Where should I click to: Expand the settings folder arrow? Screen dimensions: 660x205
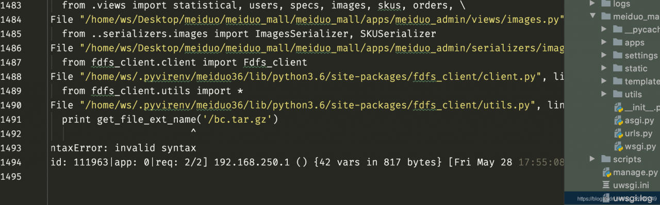(604, 55)
